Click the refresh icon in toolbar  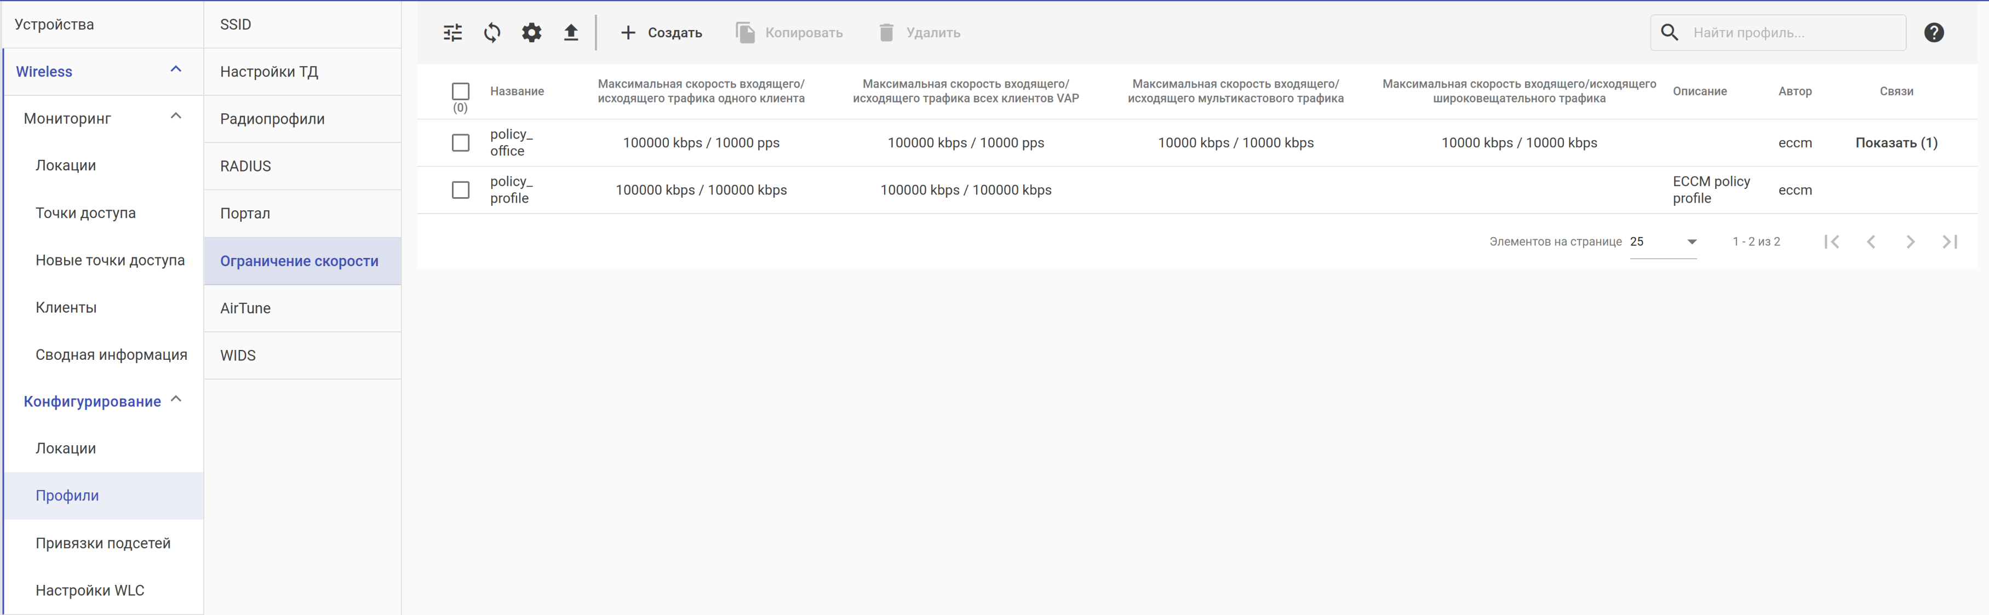coord(492,32)
